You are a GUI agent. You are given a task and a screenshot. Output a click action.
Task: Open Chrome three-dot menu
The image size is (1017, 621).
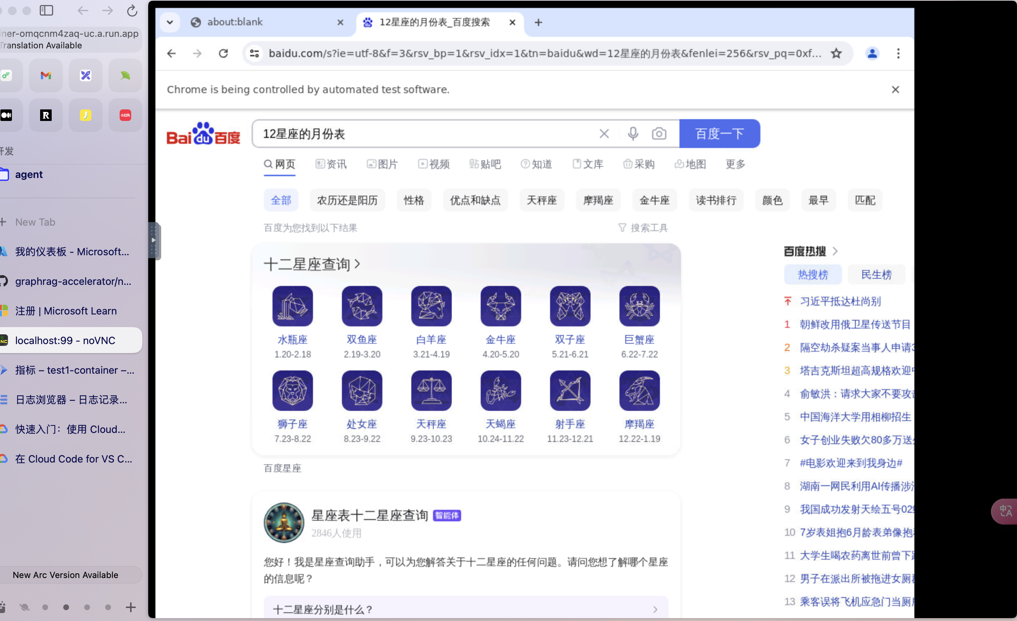pyautogui.click(x=898, y=53)
